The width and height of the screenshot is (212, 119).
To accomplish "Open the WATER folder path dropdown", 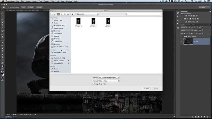I will pyautogui.click(x=87, y=14).
